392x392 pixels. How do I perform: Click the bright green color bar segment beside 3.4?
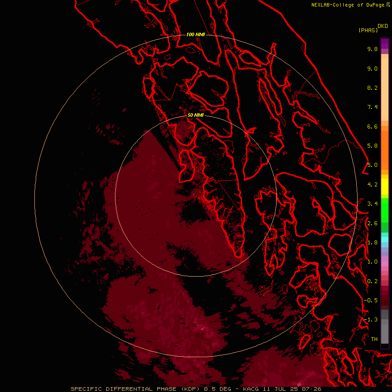[385, 210]
